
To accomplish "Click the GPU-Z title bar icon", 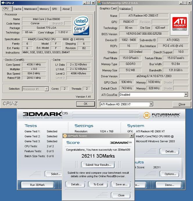I will (x=99, y=3).
